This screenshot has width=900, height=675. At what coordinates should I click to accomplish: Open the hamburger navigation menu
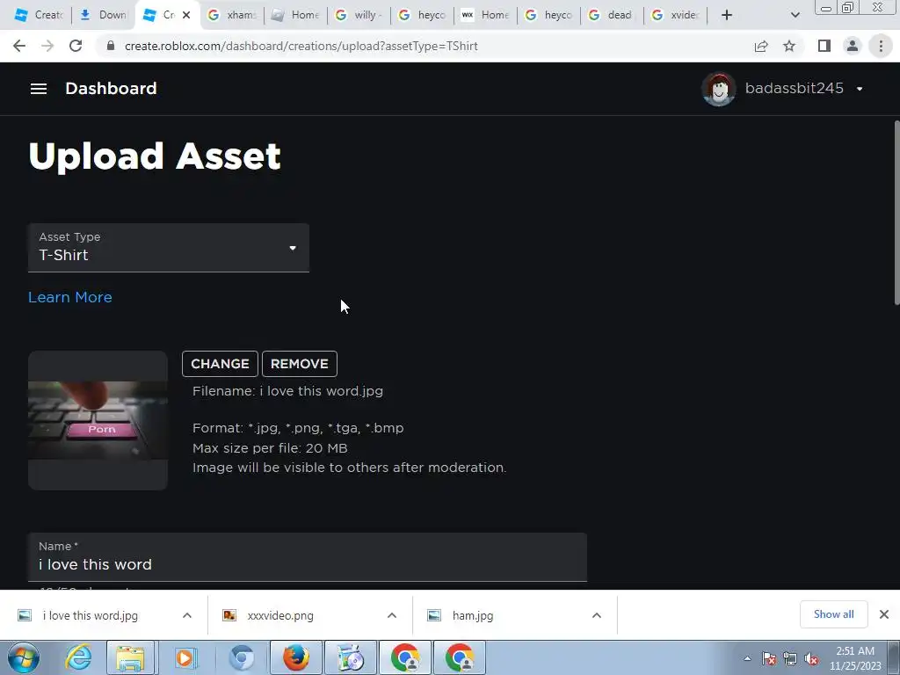tap(39, 89)
